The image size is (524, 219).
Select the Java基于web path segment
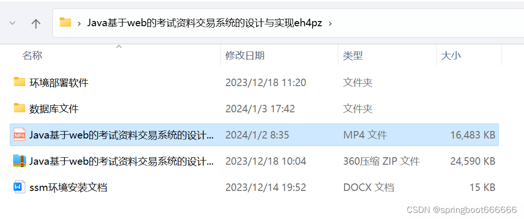(205, 23)
